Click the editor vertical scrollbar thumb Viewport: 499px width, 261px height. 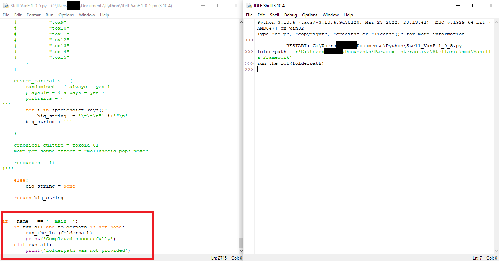pos(240,243)
